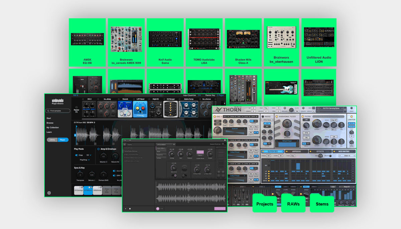
Task: Select the Alpha Comp elysia module
Action: tap(188, 109)
